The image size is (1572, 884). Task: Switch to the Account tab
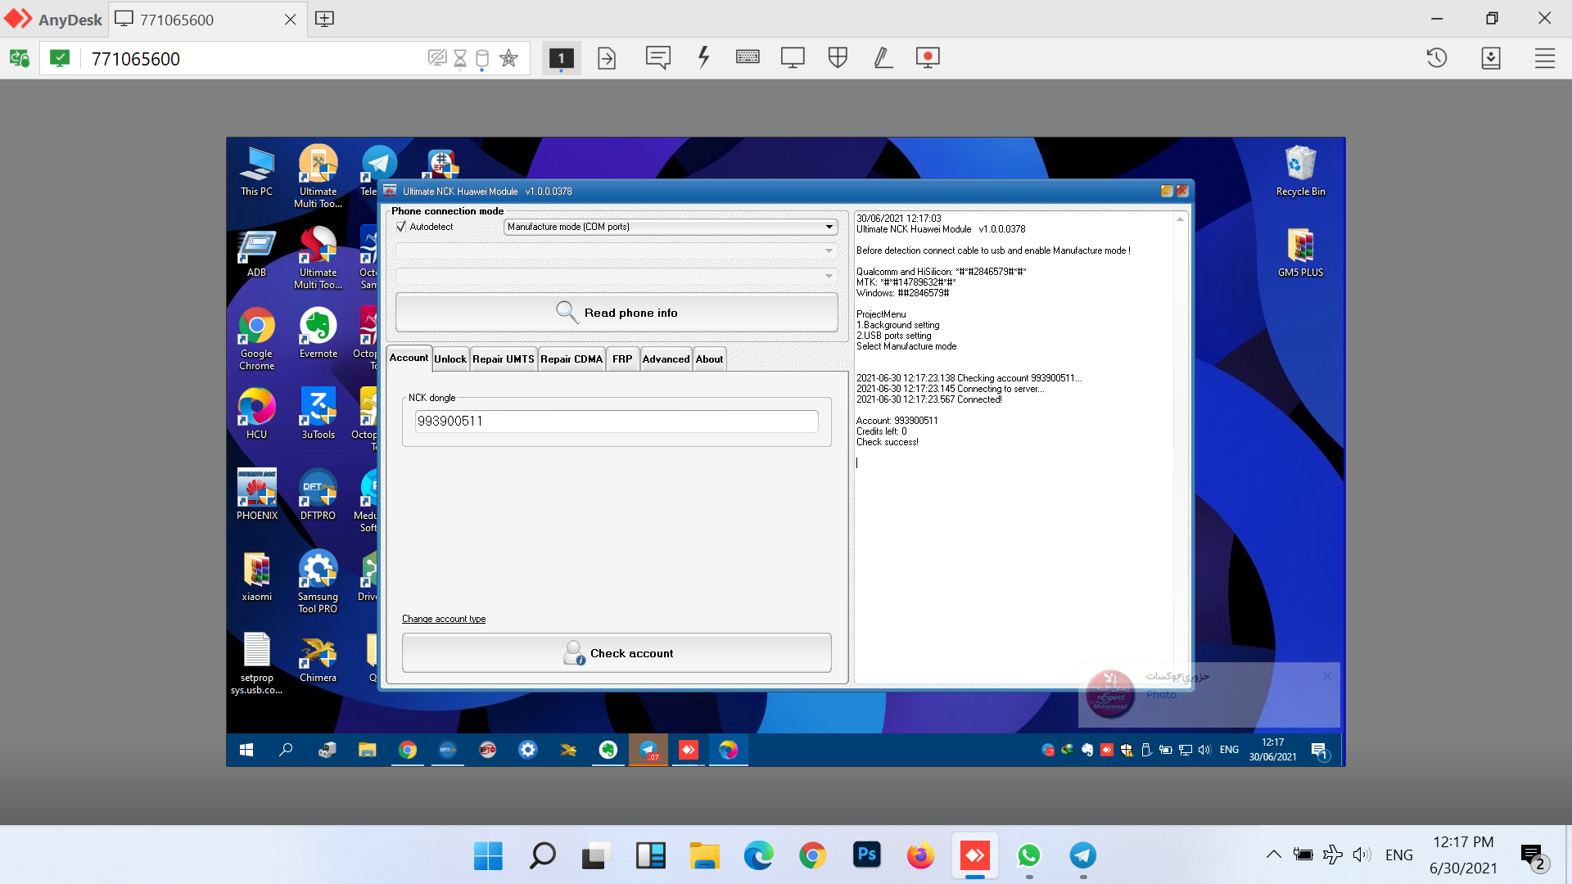pyautogui.click(x=409, y=358)
